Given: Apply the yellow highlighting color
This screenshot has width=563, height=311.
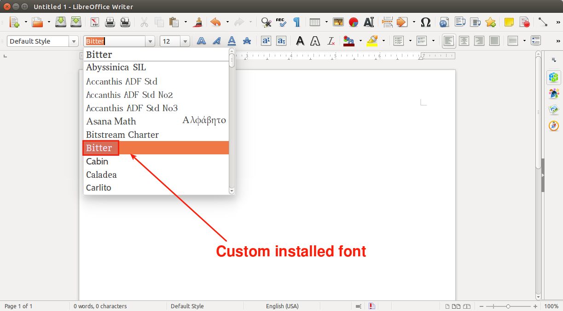Looking at the screenshot, I should click(x=372, y=41).
